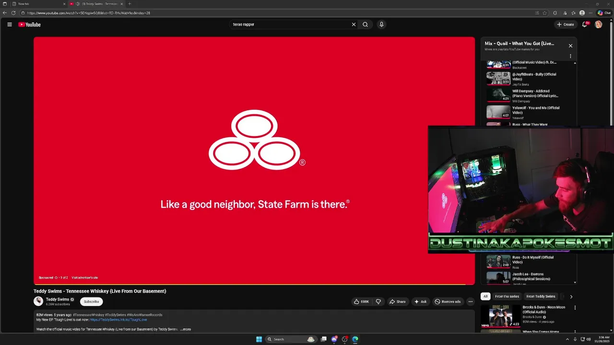Screen dimensions: 614x345
Task: Open the YouTube notifications bell
Action: coord(585,24)
